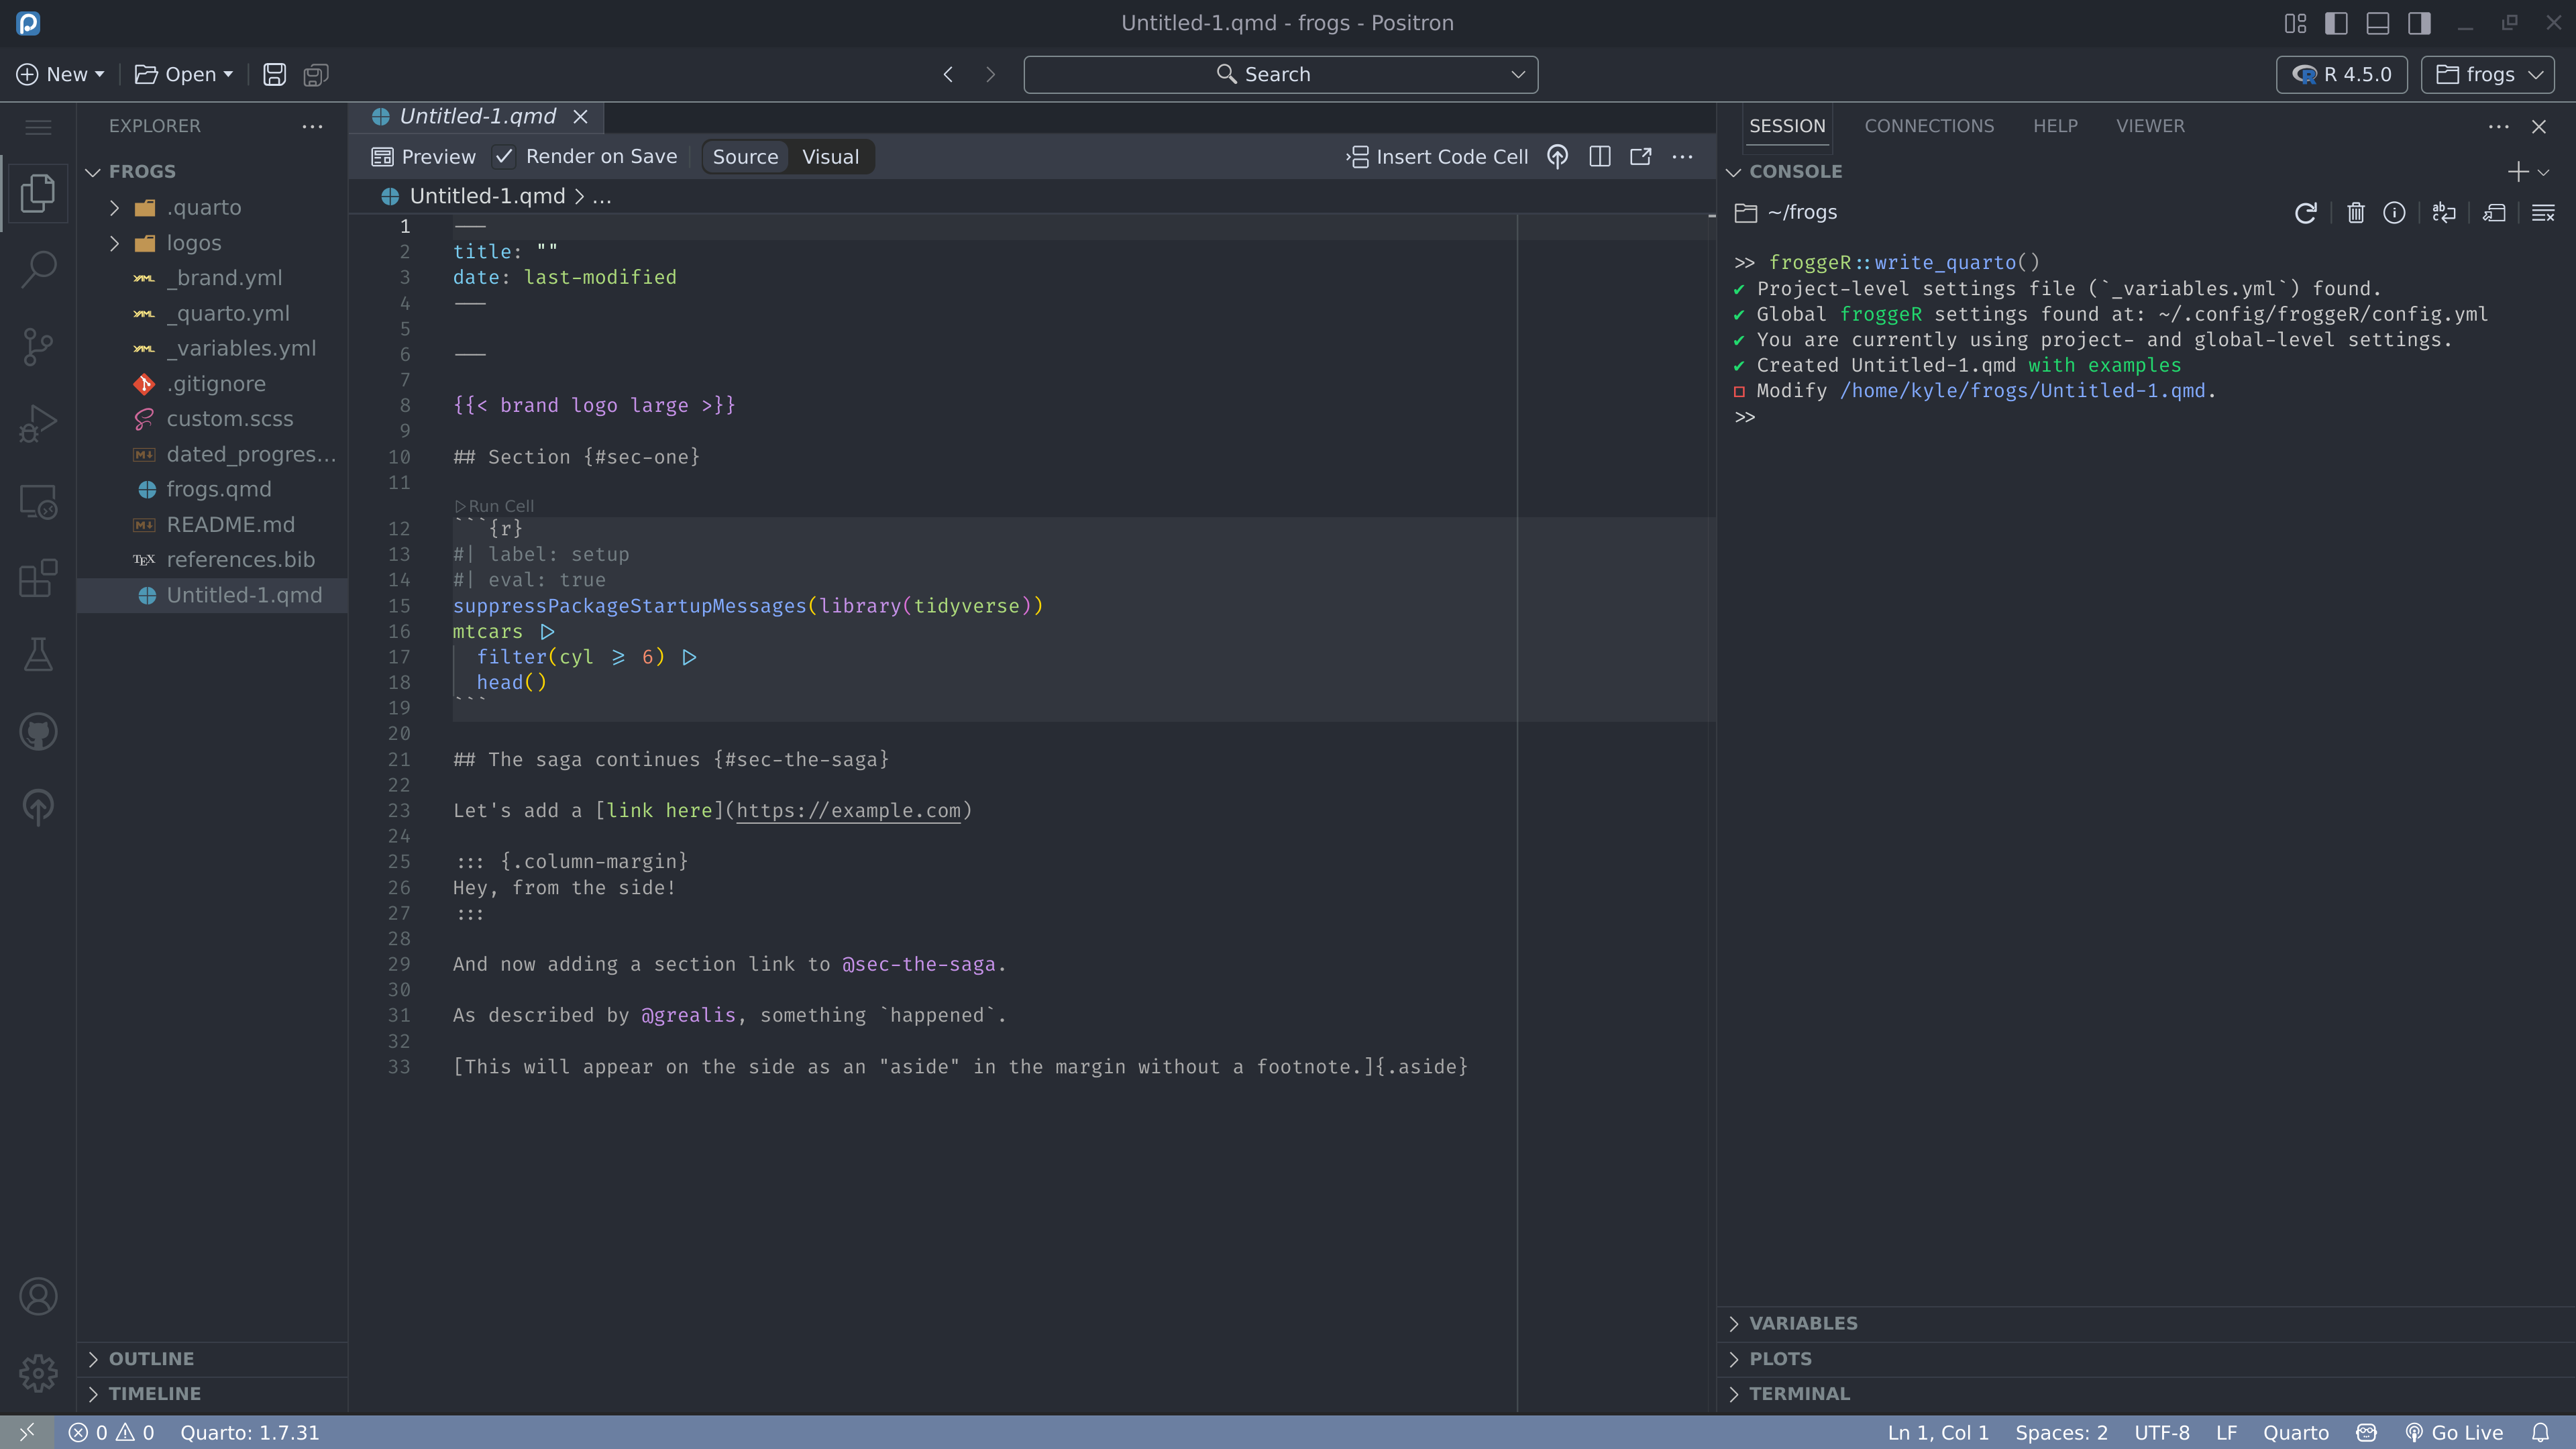Image resolution: width=2576 pixels, height=1449 pixels.
Task: Click the Save All icon
Action: [316, 75]
